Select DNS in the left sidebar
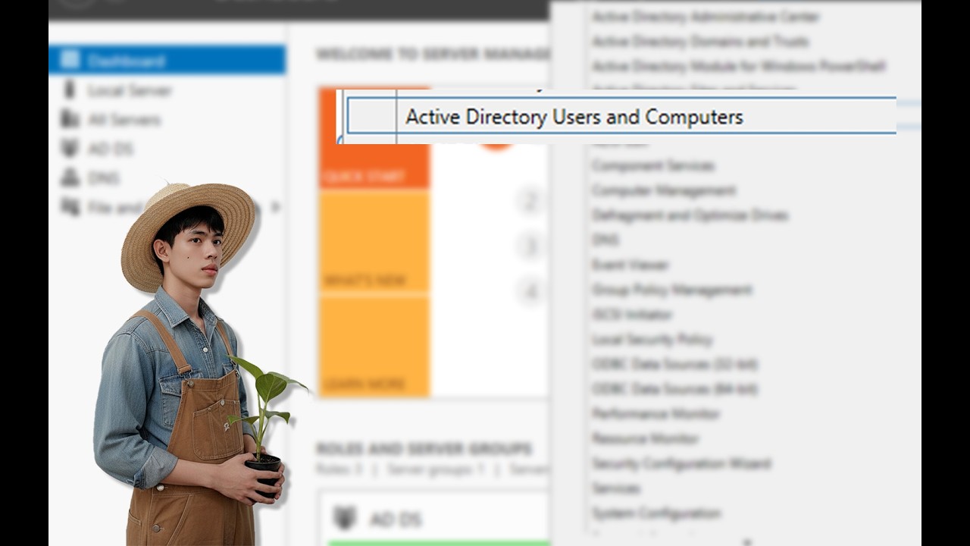Viewport: 970px width, 546px height. click(104, 178)
